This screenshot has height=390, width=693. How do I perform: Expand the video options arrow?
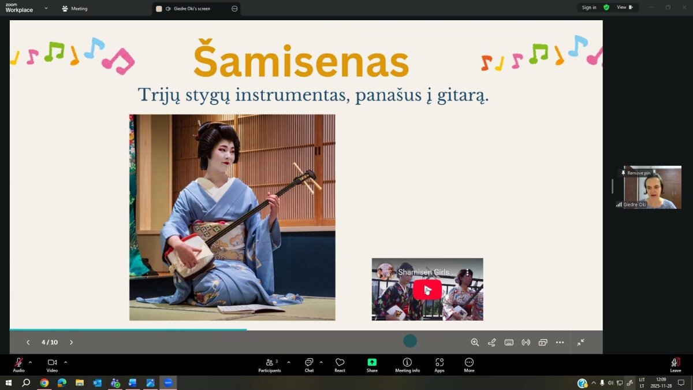[66, 362]
